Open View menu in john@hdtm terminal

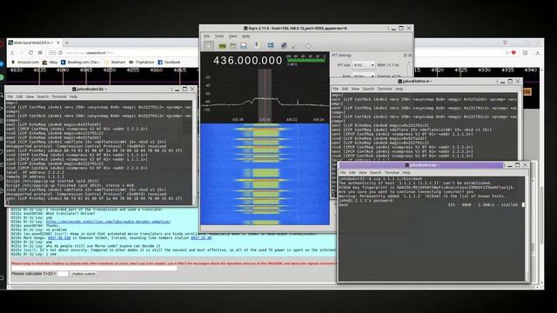click(x=355, y=89)
